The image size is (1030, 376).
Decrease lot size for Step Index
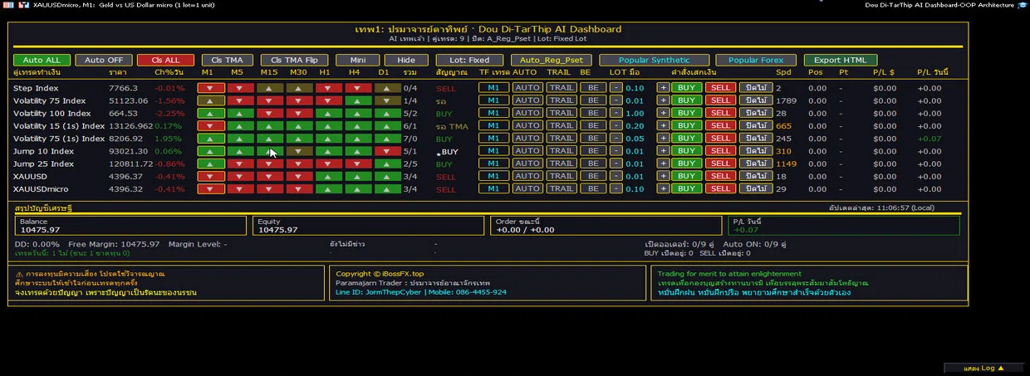616,88
